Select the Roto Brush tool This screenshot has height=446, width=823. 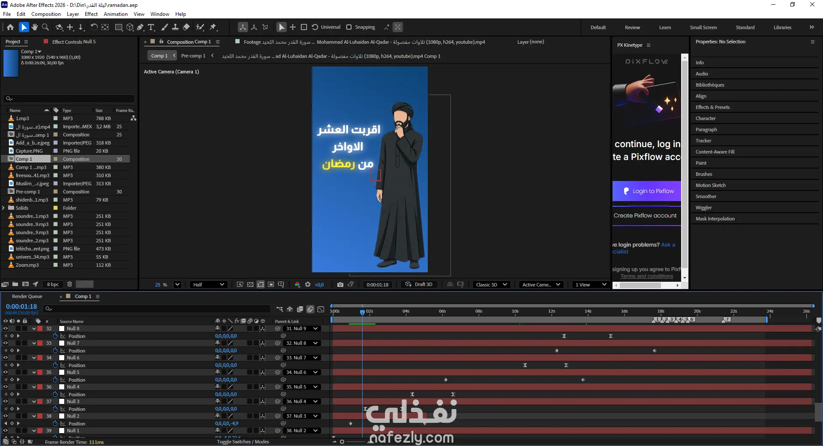[x=200, y=27]
